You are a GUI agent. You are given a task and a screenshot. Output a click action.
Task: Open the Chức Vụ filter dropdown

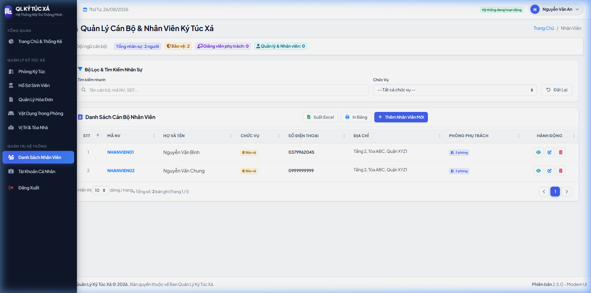click(x=455, y=90)
